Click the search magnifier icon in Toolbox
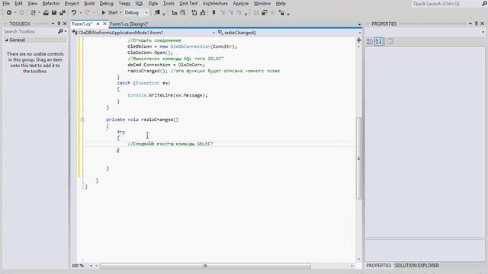488x274 pixels. point(60,31)
